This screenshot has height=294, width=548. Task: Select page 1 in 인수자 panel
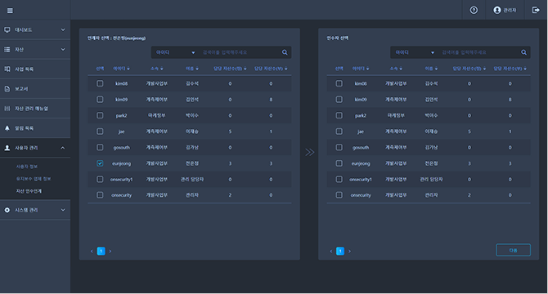tap(340, 251)
